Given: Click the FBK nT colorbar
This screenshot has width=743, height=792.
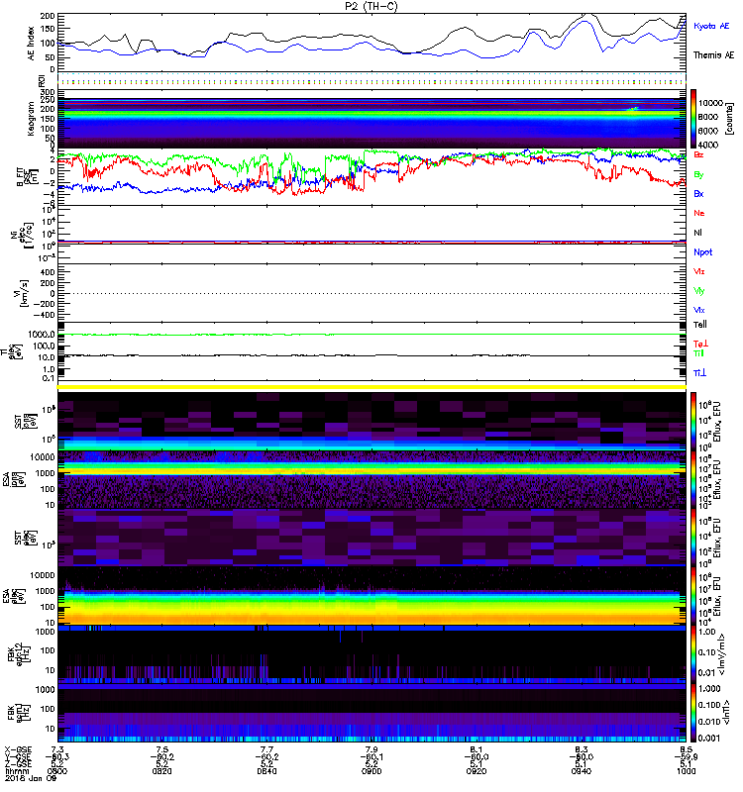Looking at the screenshot, I should pos(693,713).
